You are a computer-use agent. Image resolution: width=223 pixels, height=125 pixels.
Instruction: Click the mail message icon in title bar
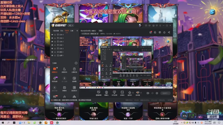pyautogui.click(x=146, y=26)
